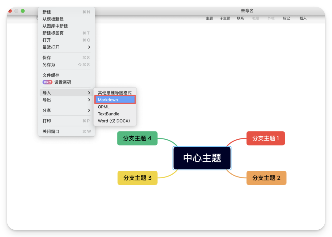Viewport: 332px width, 237px height.
Task: Click the 新建 menu item
Action: 66,12
